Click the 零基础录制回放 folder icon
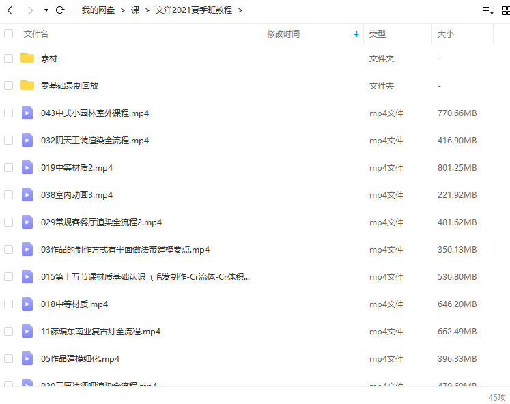The image size is (510, 404). coord(27,85)
